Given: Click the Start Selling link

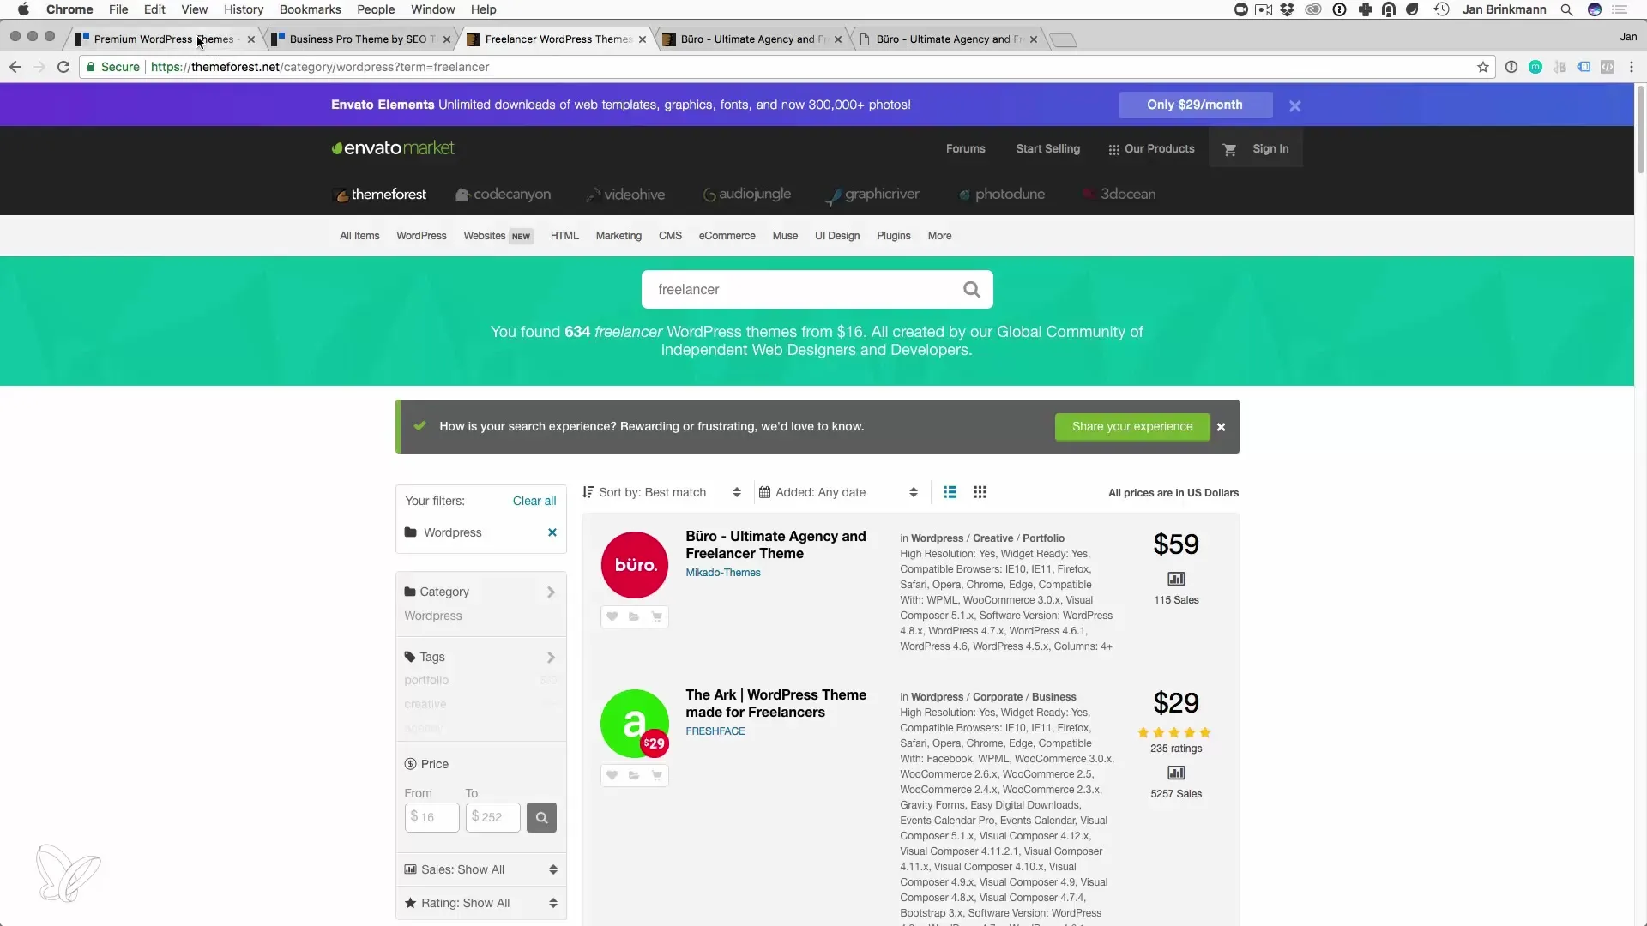Looking at the screenshot, I should click(1047, 149).
